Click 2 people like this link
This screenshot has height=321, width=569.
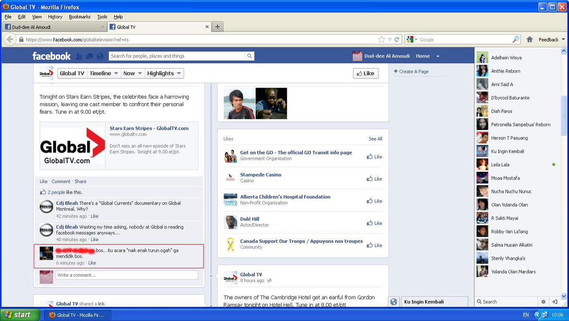[56, 192]
